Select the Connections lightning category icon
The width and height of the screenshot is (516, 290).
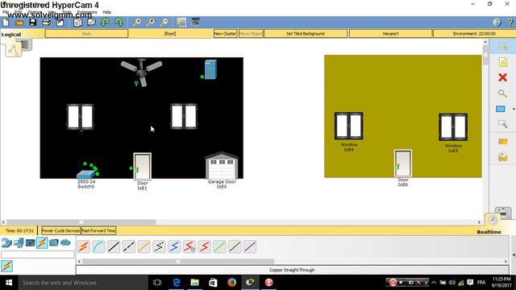coord(42,243)
